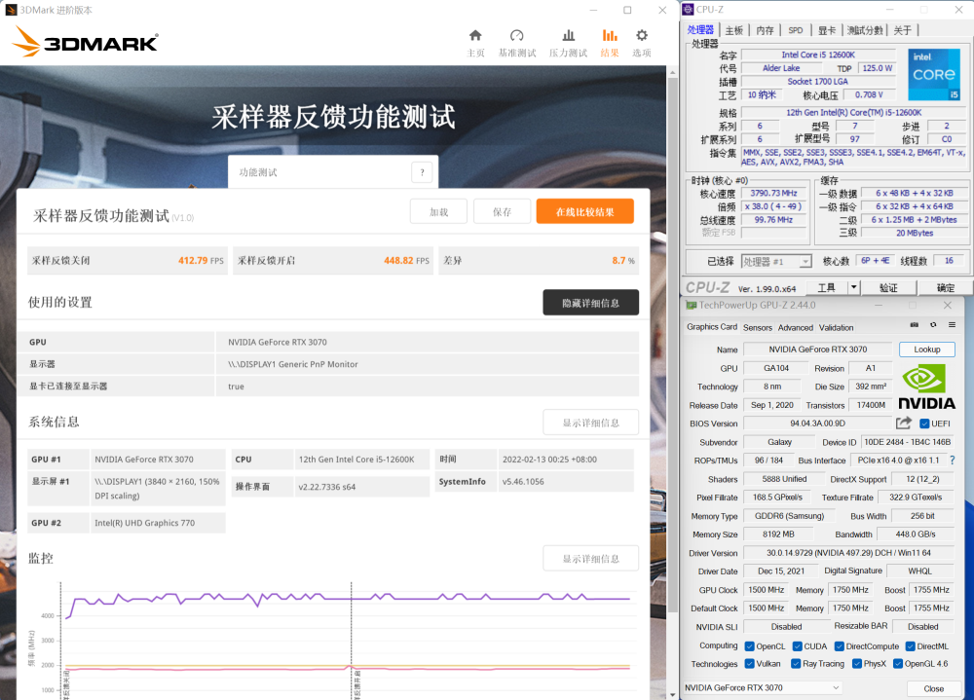Open 压力测试 stress test icon
Viewport: 974px width, 700px height.
pyautogui.click(x=568, y=35)
